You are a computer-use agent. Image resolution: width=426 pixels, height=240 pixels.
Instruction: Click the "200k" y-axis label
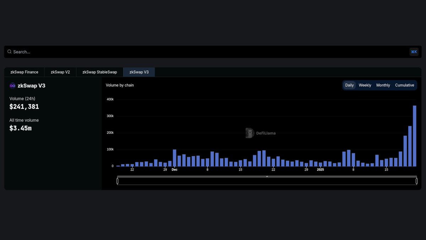click(110, 133)
